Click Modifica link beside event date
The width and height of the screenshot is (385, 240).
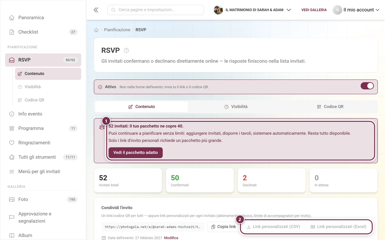pyautogui.click(x=171, y=238)
